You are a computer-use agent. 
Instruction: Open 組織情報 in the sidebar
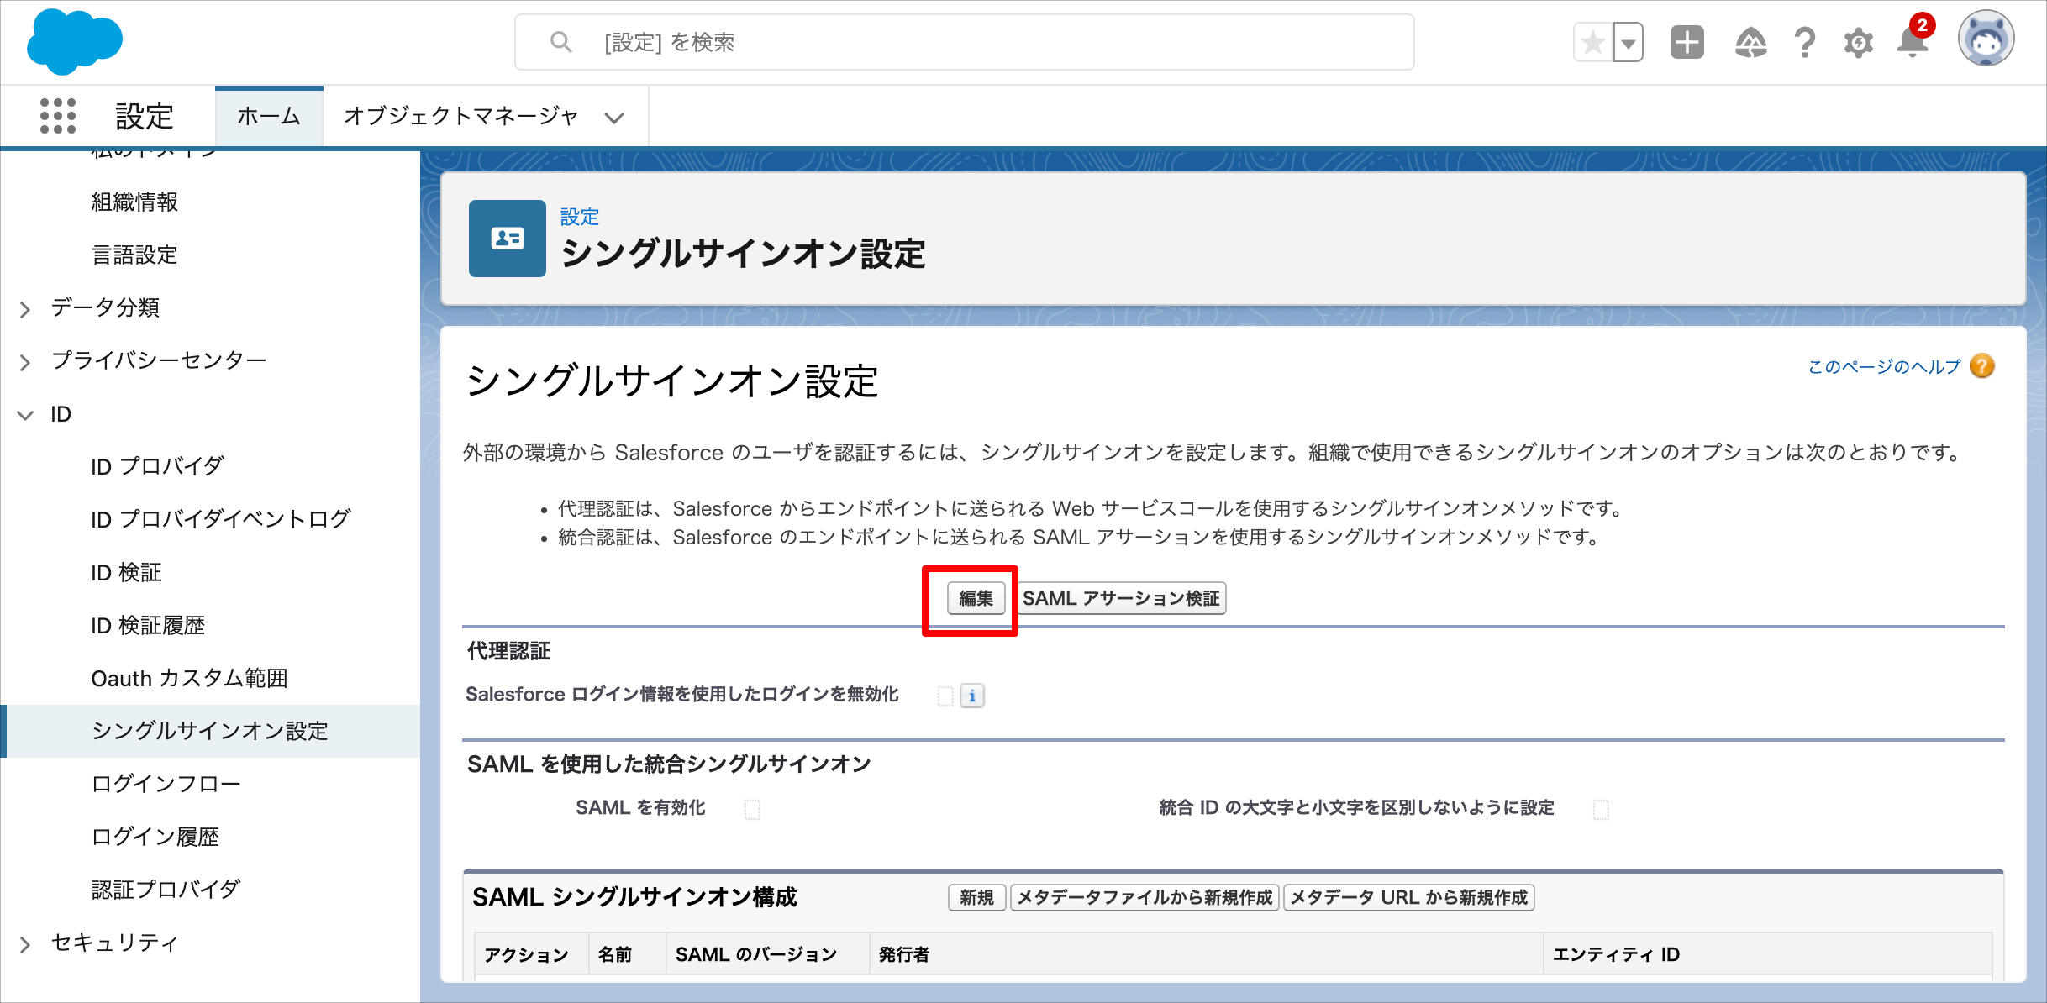[x=134, y=202]
